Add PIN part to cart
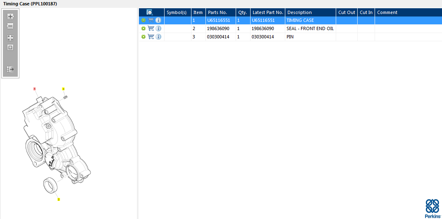 click(x=151, y=37)
